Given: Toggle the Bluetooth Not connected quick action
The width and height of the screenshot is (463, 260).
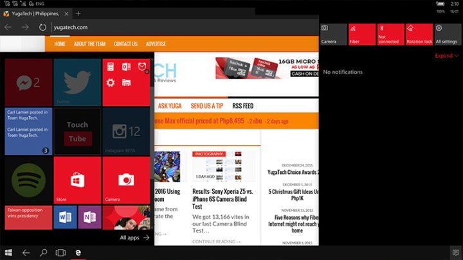Looking at the screenshot, I should pos(391,35).
